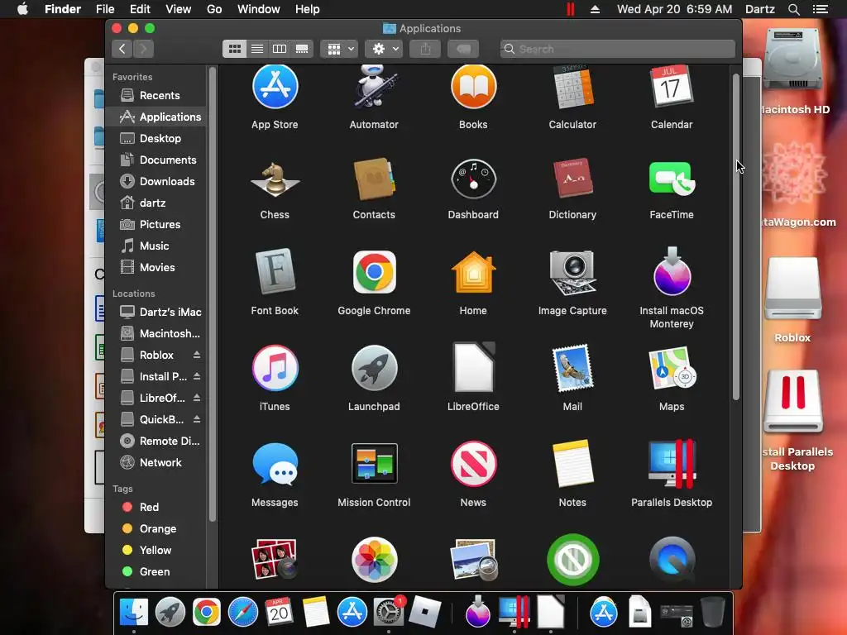847x635 pixels.
Task: Open Recents in the sidebar
Action: coord(156,96)
